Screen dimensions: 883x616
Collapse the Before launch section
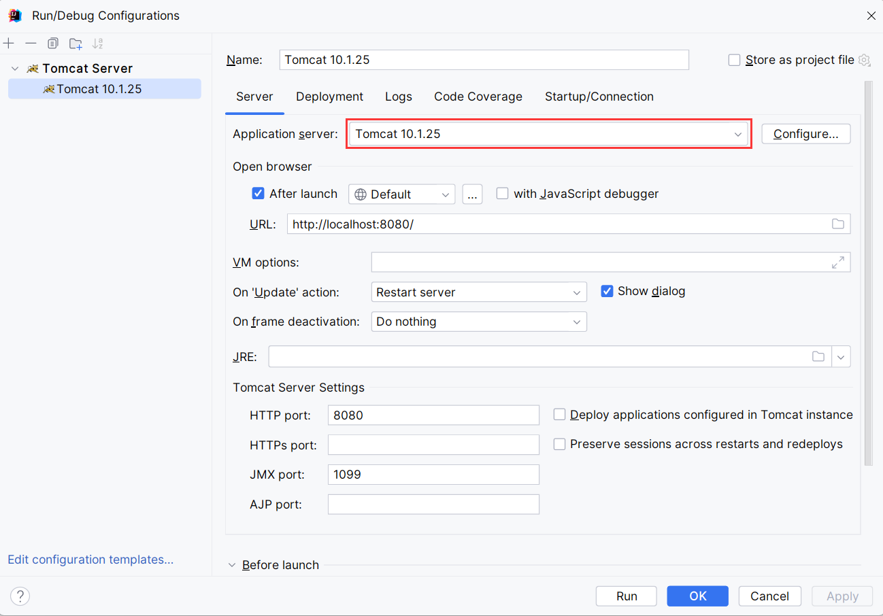pyautogui.click(x=232, y=565)
